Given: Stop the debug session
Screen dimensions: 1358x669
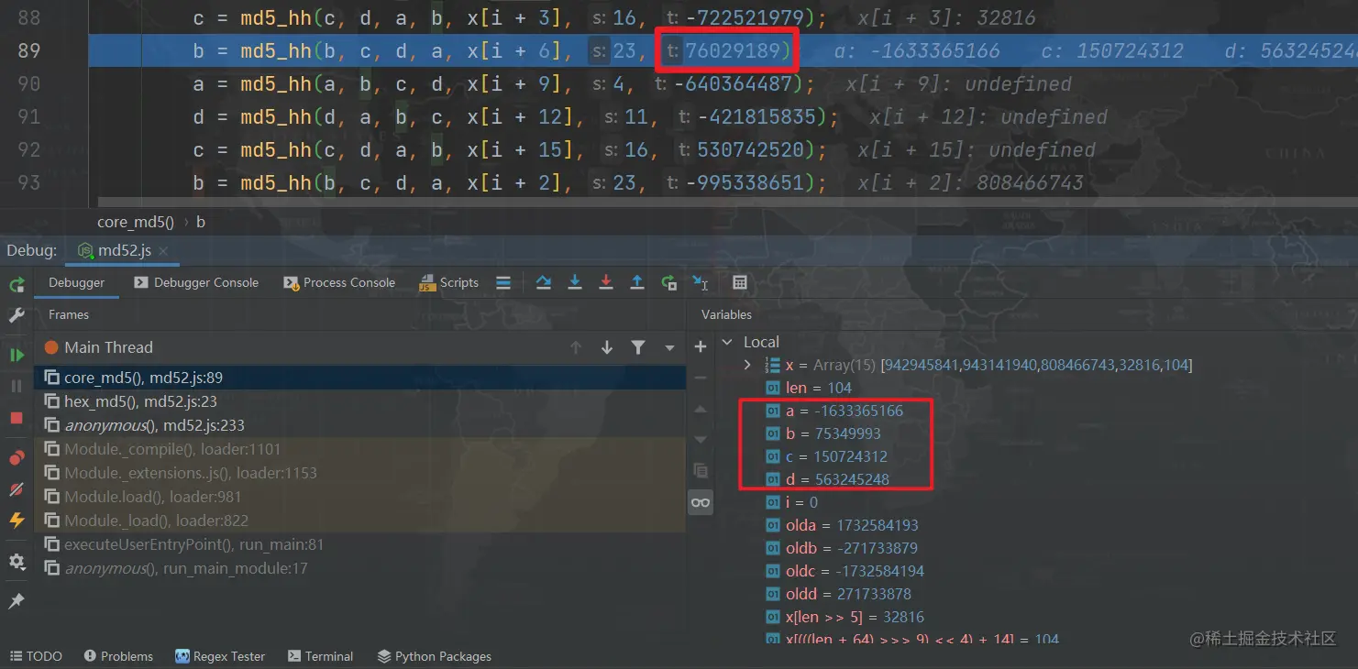Looking at the screenshot, I should point(17,418).
